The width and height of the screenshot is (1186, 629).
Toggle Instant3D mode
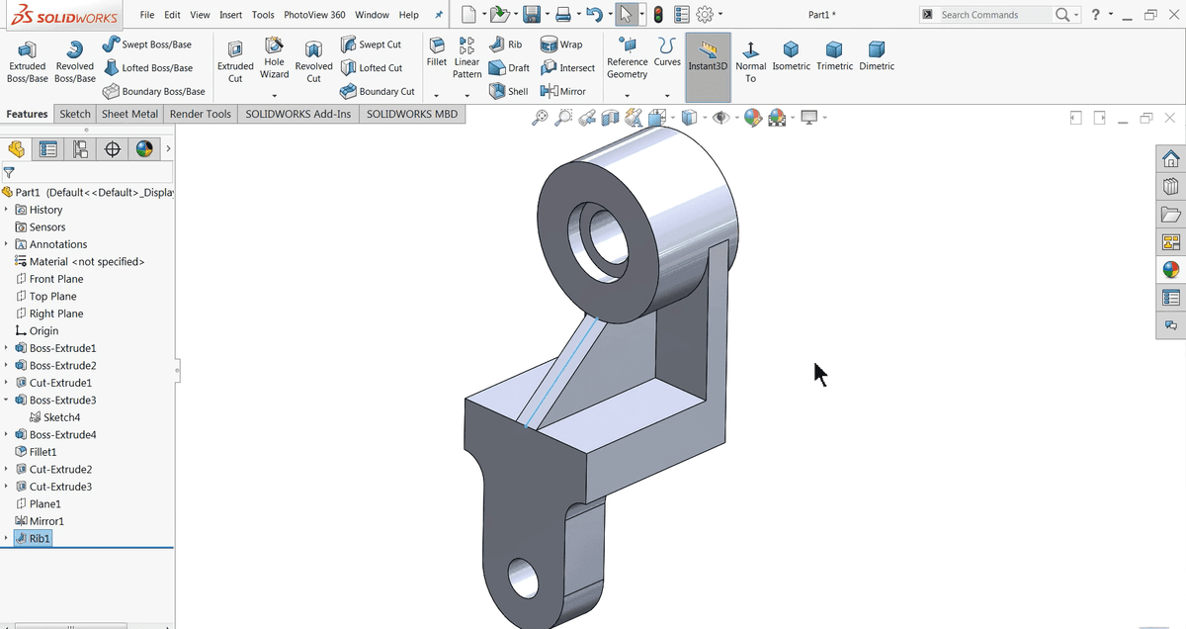point(708,57)
